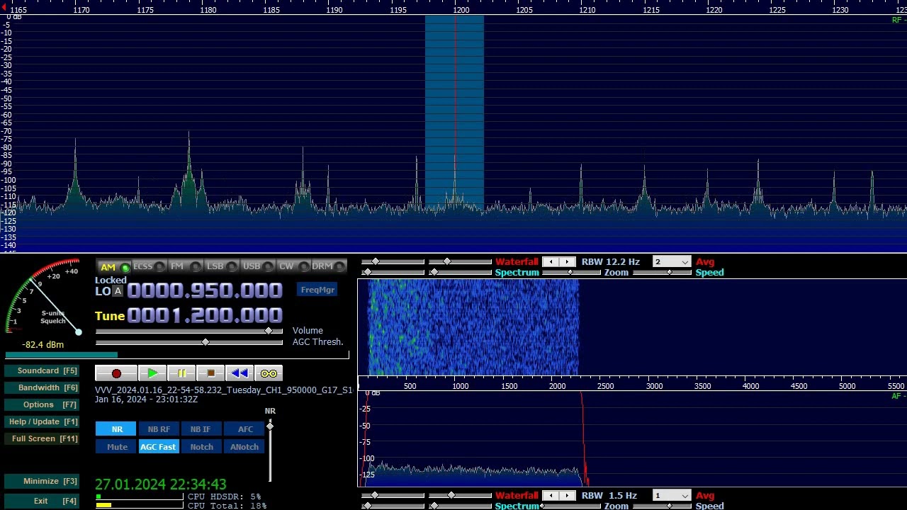Start the recording with the red record button

pyautogui.click(x=116, y=373)
